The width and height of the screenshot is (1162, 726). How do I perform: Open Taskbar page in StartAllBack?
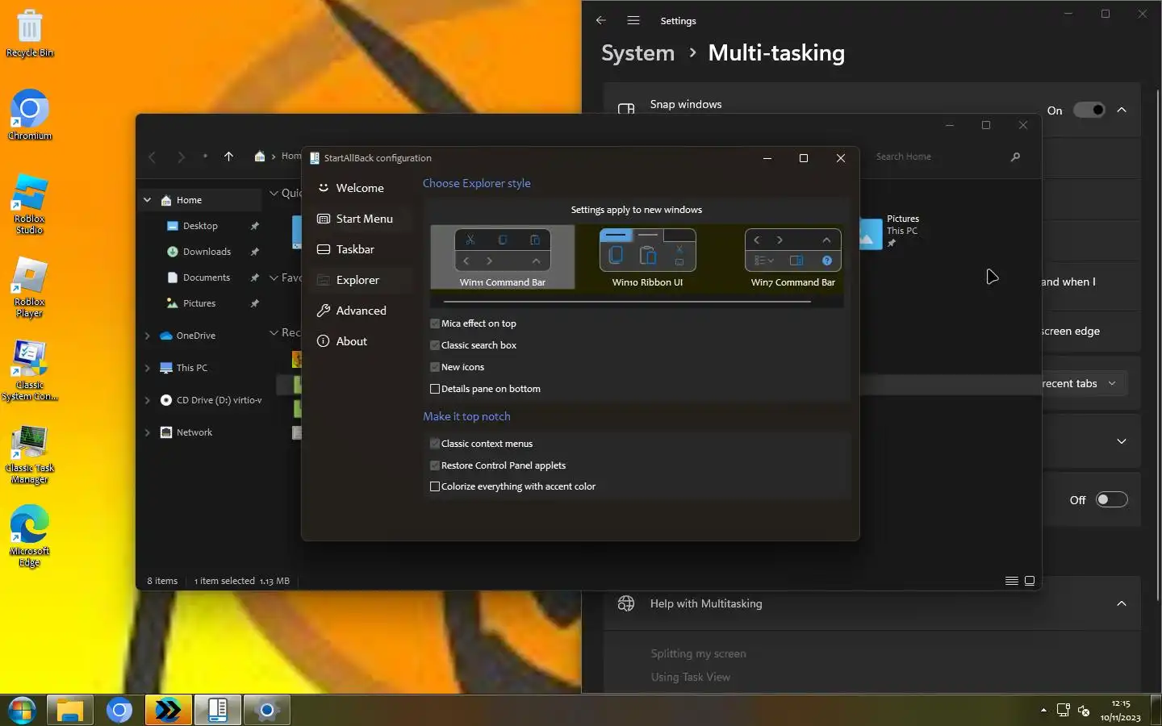pos(361,249)
